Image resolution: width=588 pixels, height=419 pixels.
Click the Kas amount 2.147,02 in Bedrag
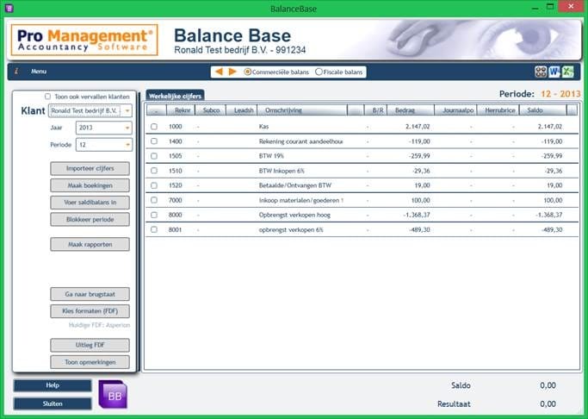pos(418,127)
